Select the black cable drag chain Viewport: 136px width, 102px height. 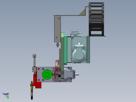click(96, 19)
